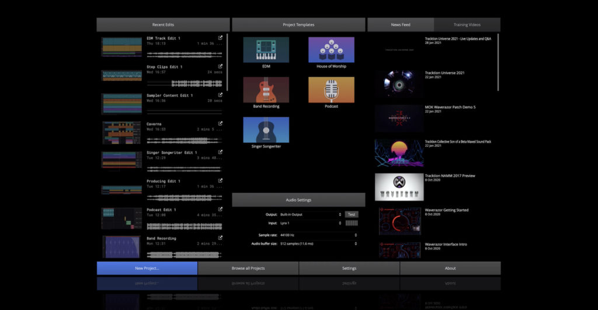Screen dimensions: 598x310
Task: Click open icon beside Podcast Edit 1
Action: pos(220,209)
